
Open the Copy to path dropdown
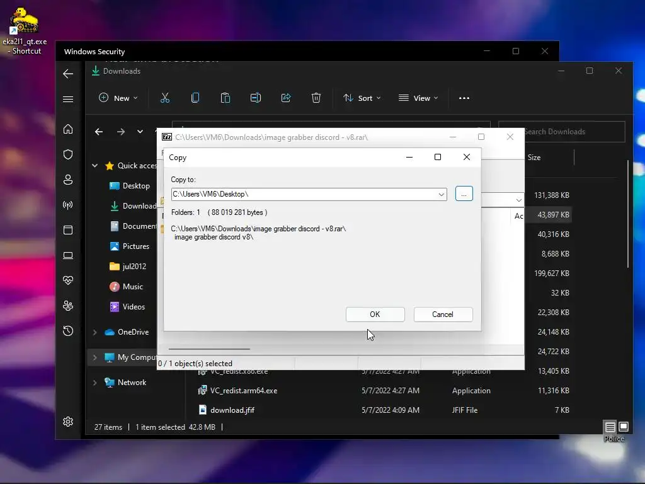coord(441,194)
